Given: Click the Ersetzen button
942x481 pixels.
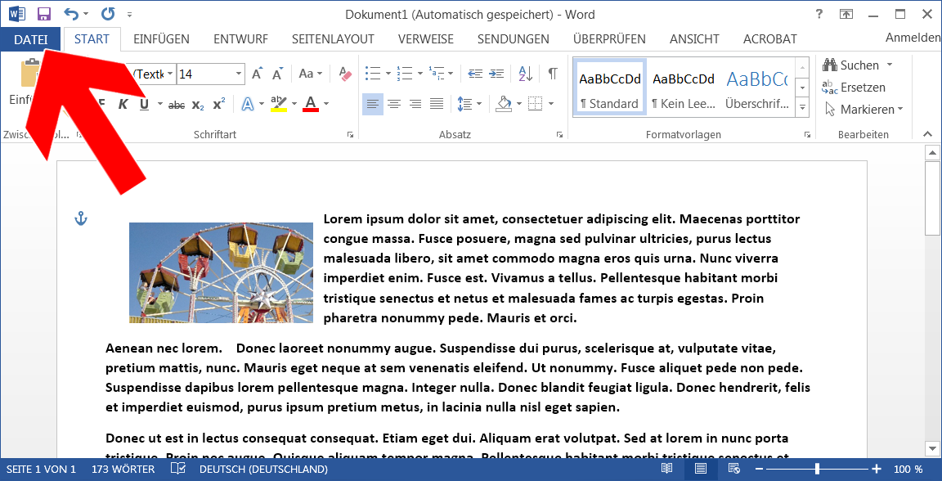Looking at the screenshot, I should (x=855, y=88).
